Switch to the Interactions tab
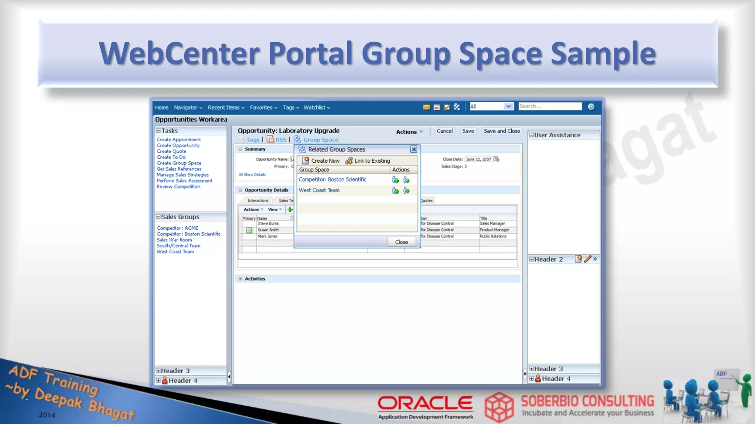755x424 pixels. tap(258, 201)
